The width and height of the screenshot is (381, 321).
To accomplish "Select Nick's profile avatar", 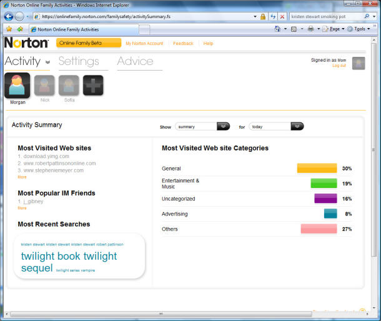I will (x=44, y=85).
